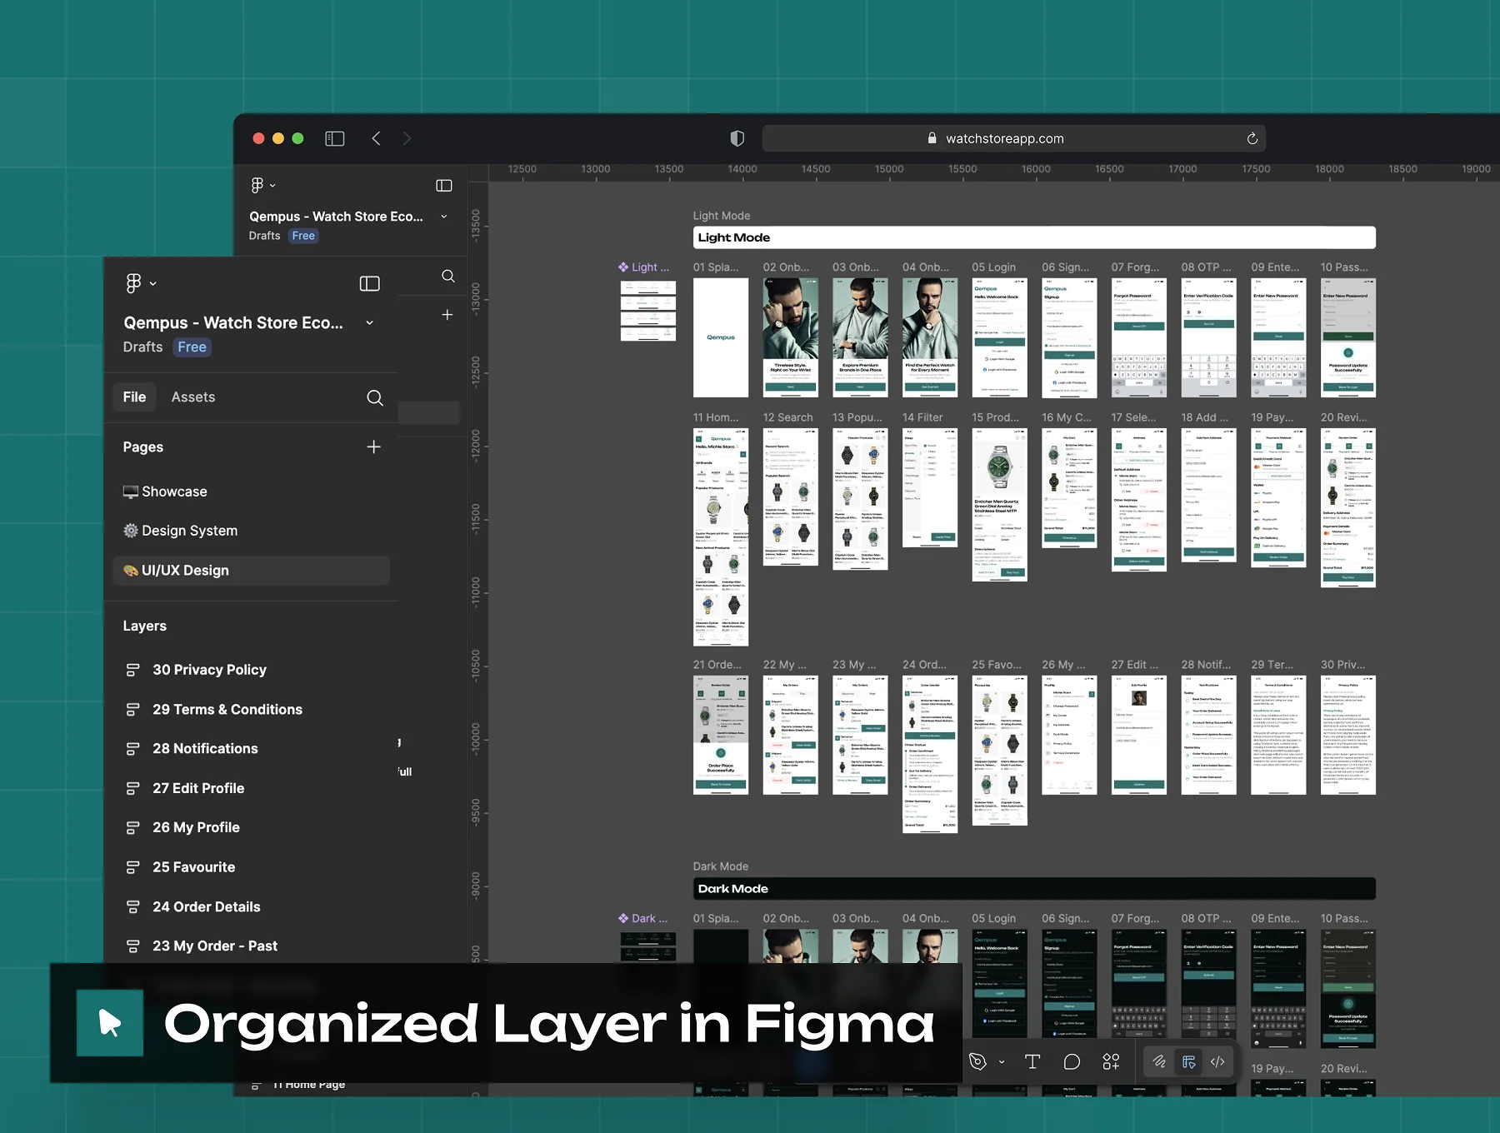Click the frame icon beside 26 My Profile
Image resolution: width=1500 pixels, height=1133 pixels.
click(132, 827)
